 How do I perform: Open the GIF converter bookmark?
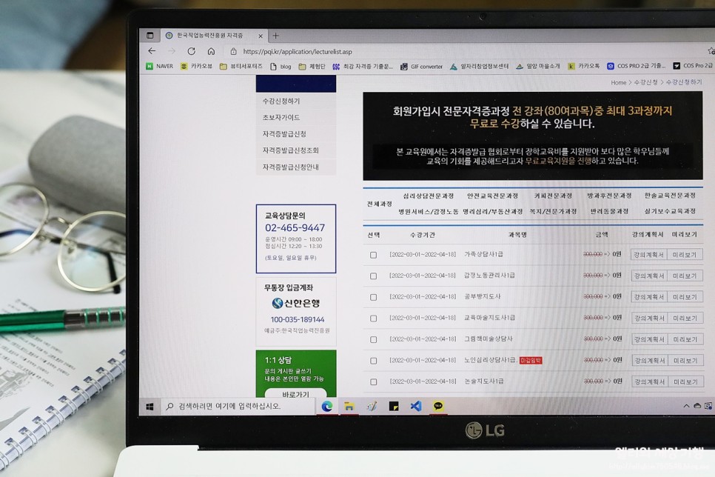421,67
